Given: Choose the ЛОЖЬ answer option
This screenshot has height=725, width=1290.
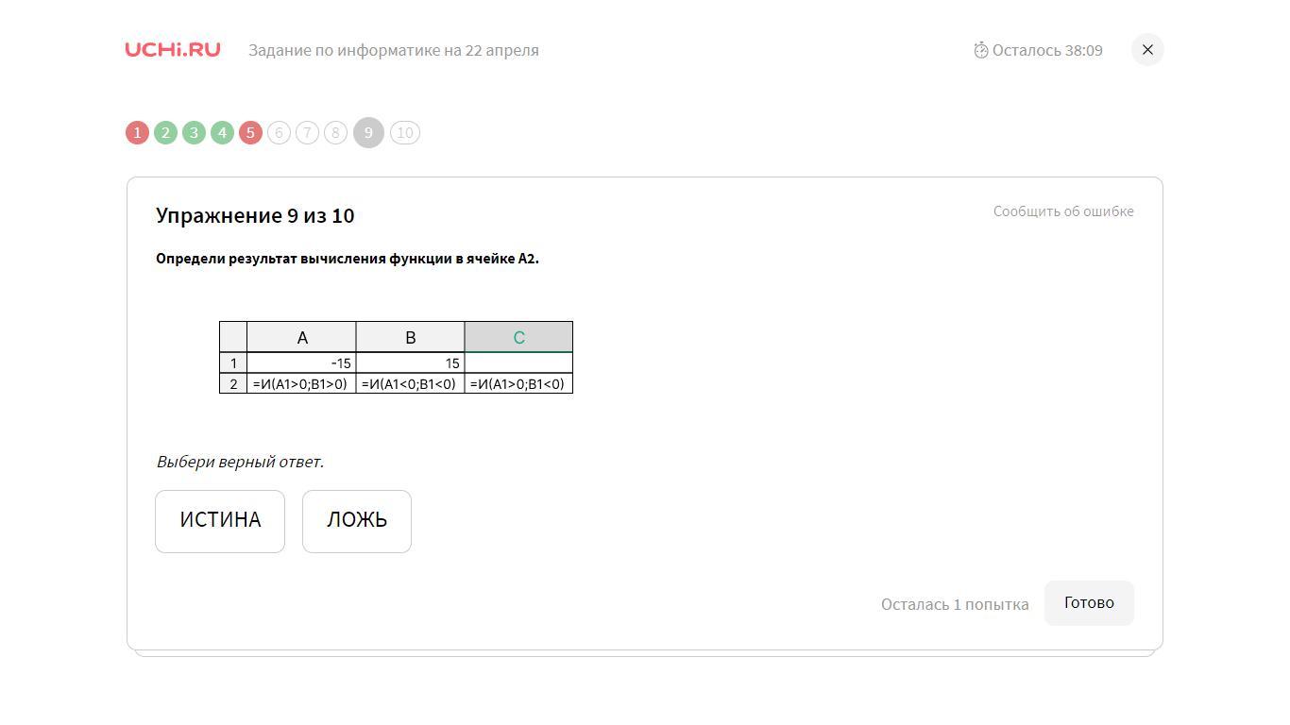Looking at the screenshot, I should [357, 521].
